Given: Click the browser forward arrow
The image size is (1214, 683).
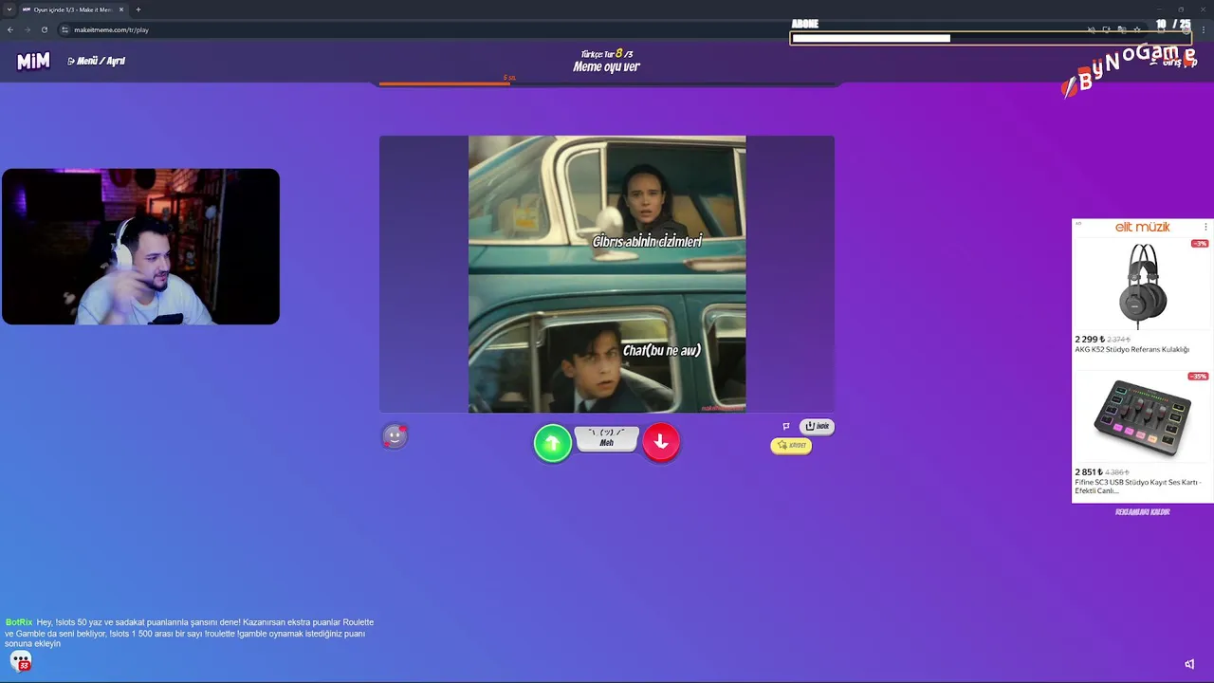Looking at the screenshot, I should (x=27, y=29).
